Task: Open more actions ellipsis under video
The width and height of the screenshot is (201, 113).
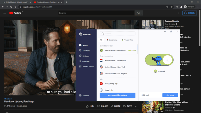Action: pyautogui.click(x=136, y=106)
